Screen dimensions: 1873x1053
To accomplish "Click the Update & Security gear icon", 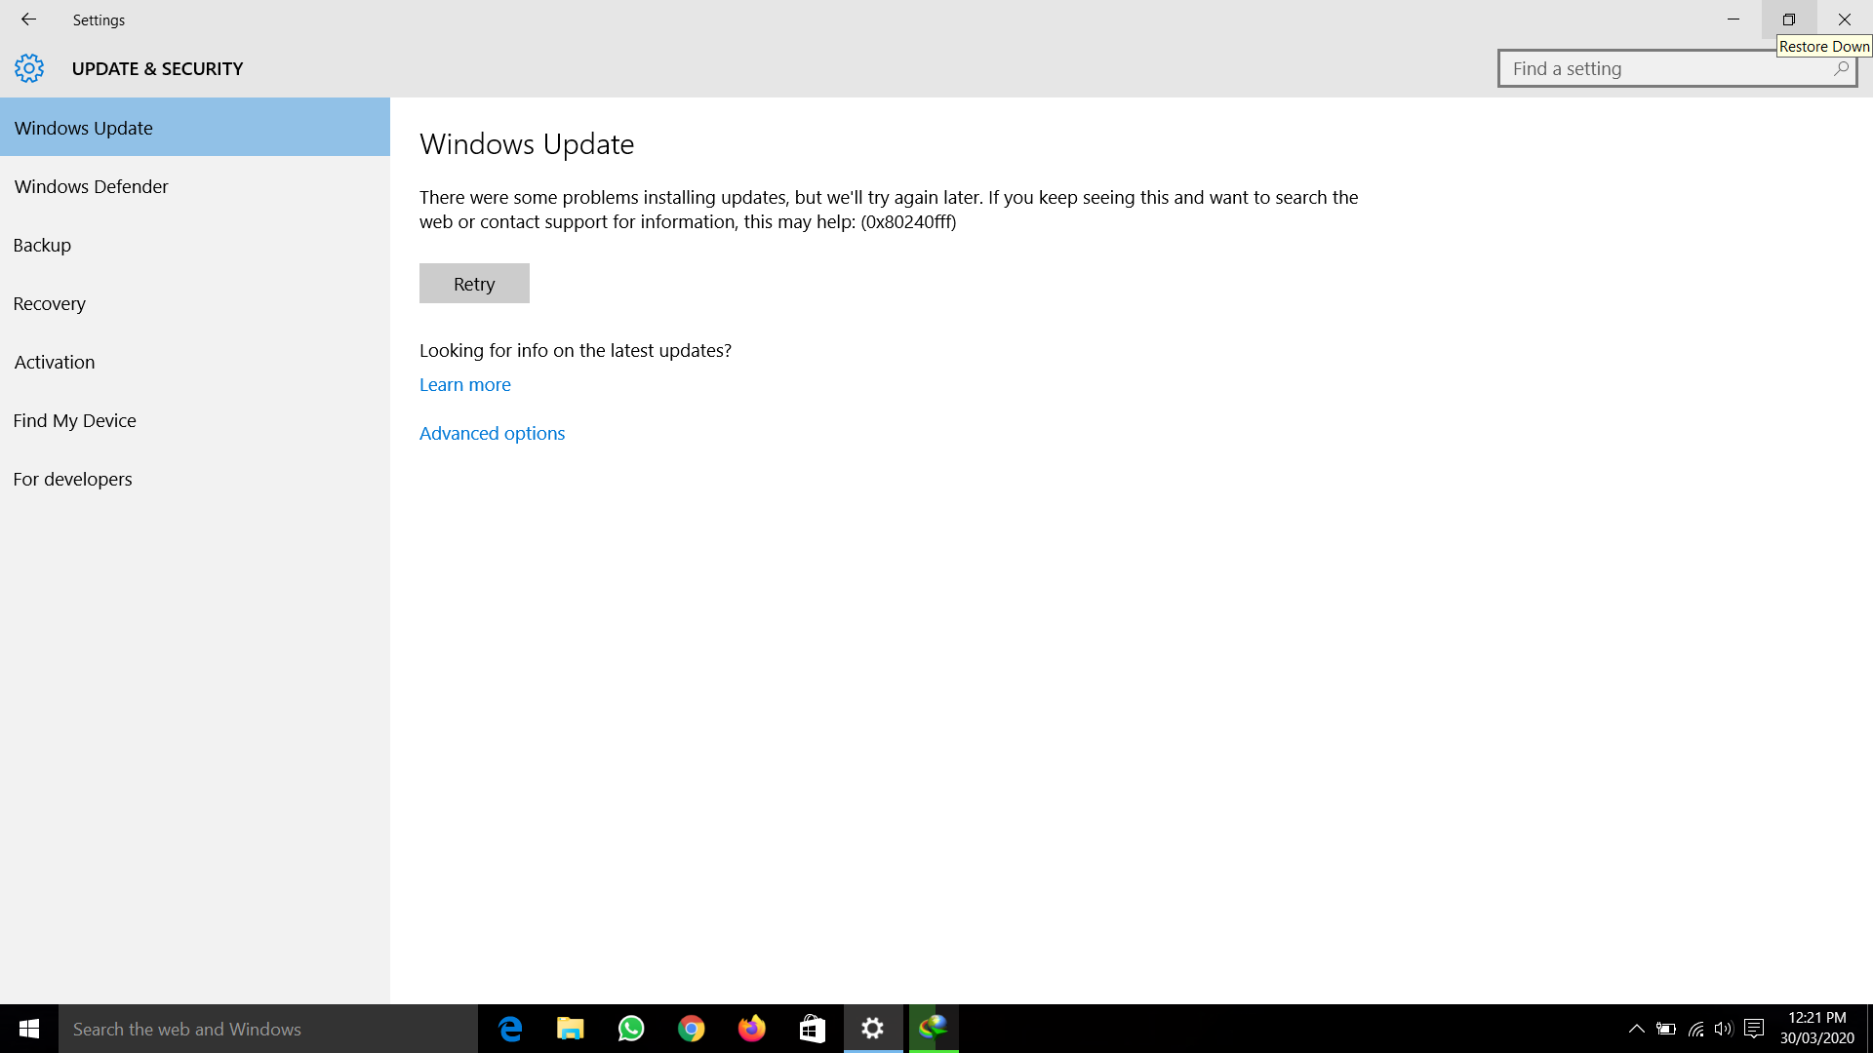I will pos(29,68).
